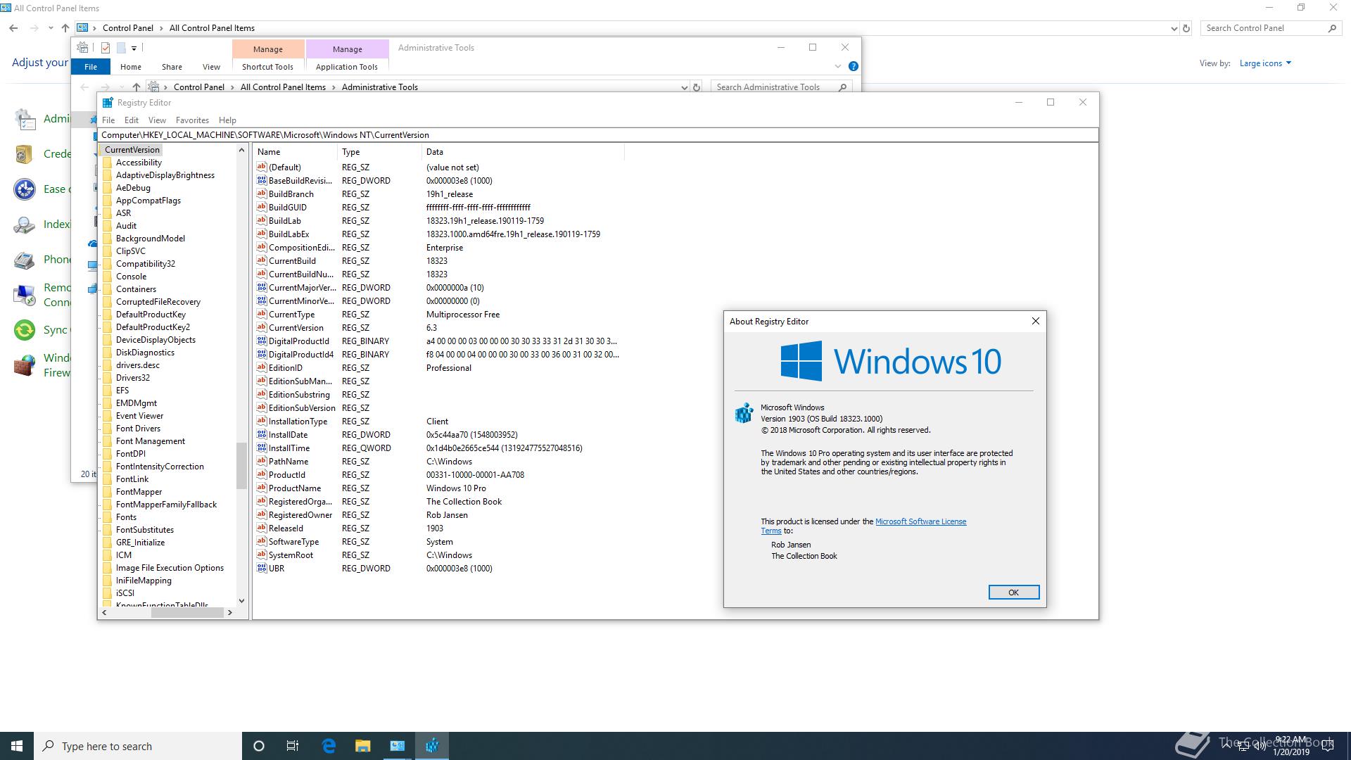Viewport: 1351px width, 760px height.
Task: Select the FontSubstitutes key
Action: pyautogui.click(x=145, y=530)
